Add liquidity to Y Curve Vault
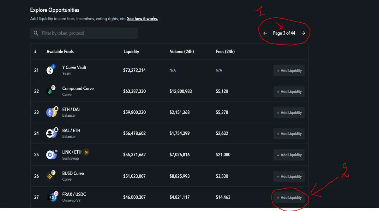379x211 pixels. 289,70
